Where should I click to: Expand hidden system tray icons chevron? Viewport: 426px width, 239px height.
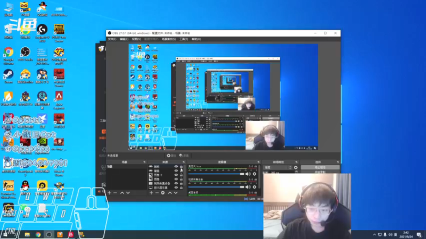374,235
